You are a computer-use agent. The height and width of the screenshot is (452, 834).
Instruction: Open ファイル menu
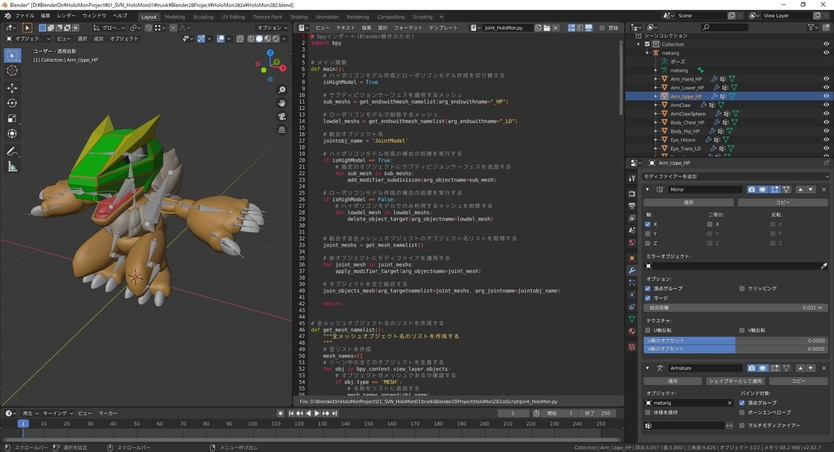point(24,16)
